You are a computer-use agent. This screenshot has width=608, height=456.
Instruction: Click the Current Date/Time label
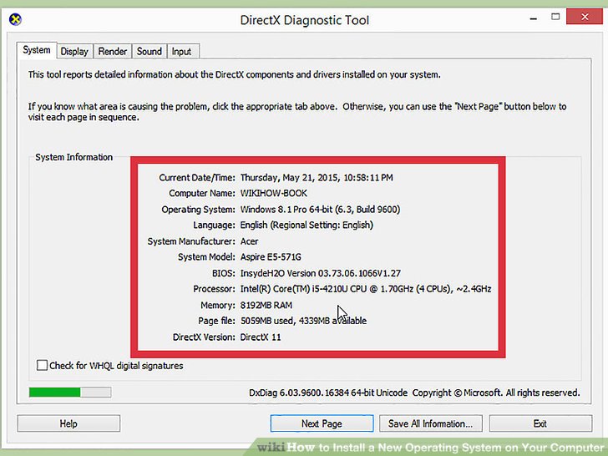tap(197, 178)
